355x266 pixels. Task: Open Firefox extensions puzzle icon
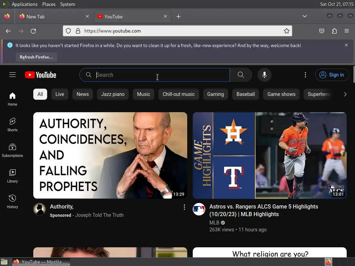click(x=334, y=31)
